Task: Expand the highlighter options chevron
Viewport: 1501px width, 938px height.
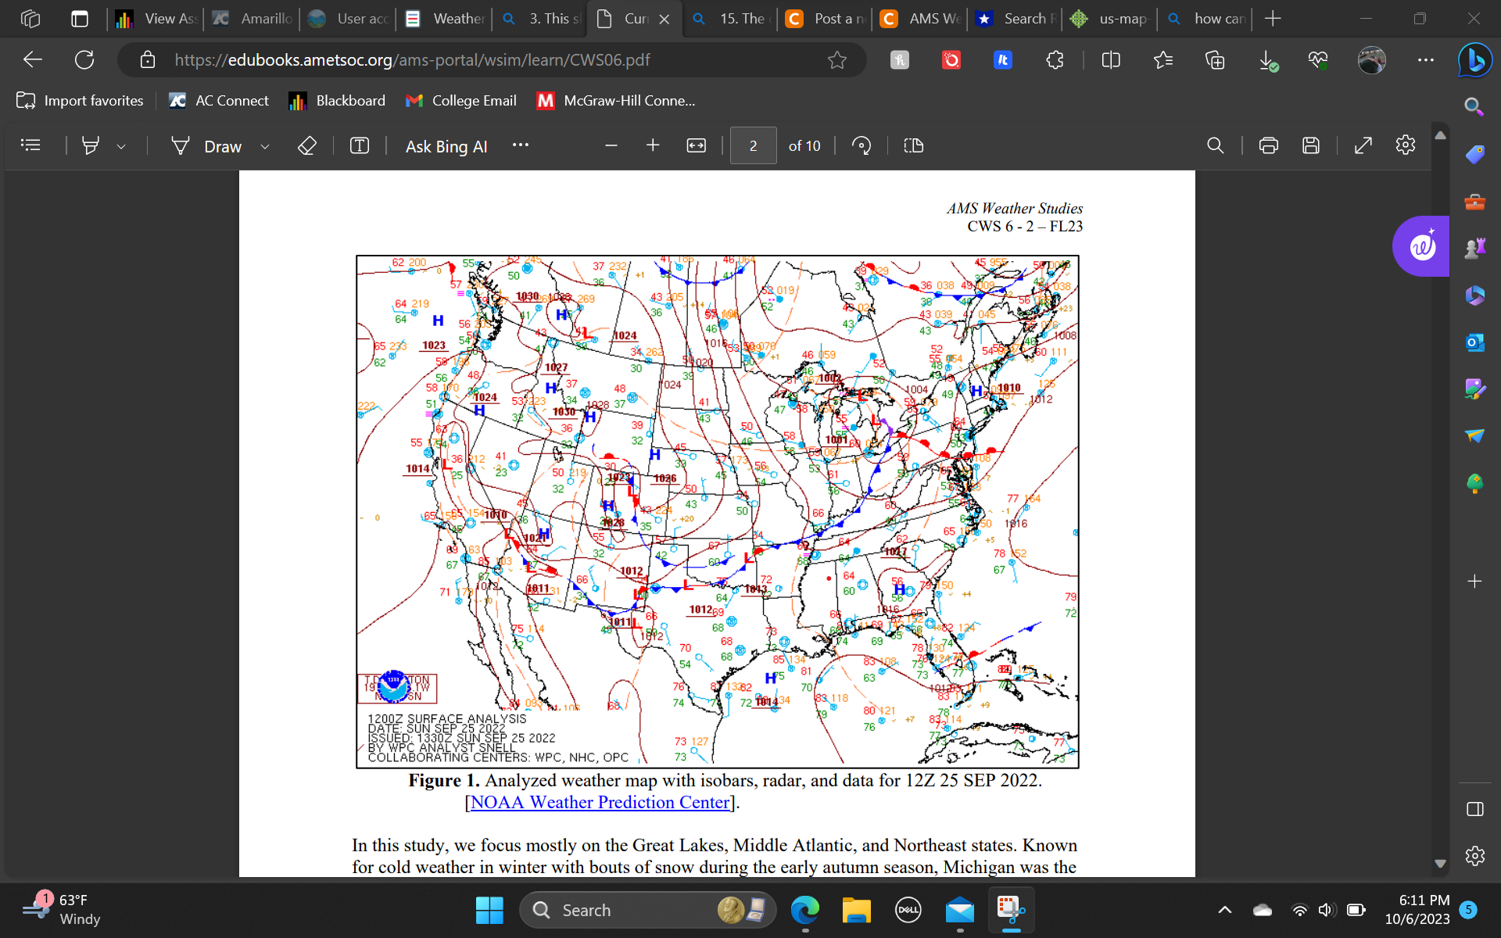Action: point(122,146)
